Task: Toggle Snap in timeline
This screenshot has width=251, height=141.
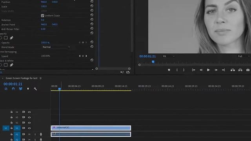Action: coord(13,89)
